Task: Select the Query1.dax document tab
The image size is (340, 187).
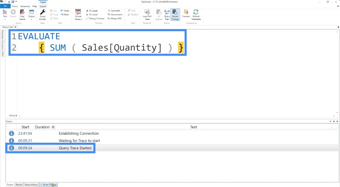Action: (x=8, y=27)
